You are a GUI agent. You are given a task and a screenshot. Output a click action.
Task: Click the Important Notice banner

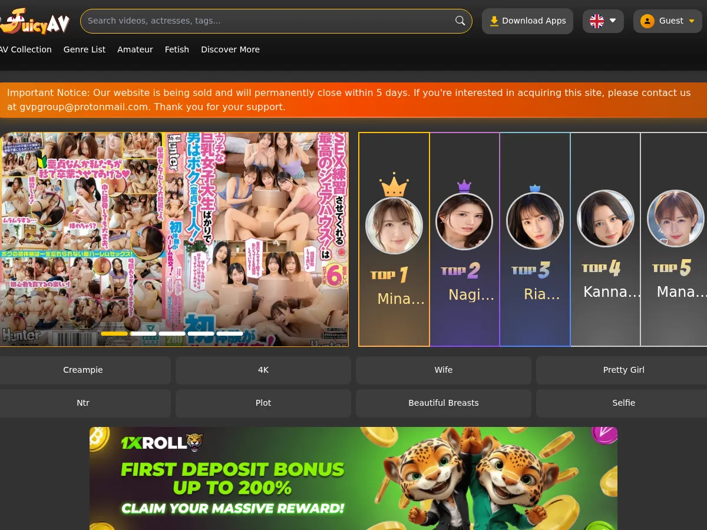tap(353, 100)
